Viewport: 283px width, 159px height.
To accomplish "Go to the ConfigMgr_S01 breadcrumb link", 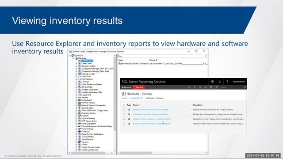I will (137, 98).
